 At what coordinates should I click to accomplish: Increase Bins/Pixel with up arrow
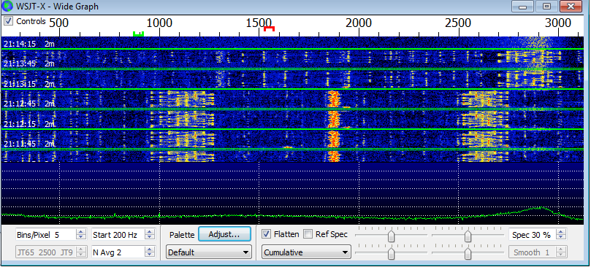[80, 233]
